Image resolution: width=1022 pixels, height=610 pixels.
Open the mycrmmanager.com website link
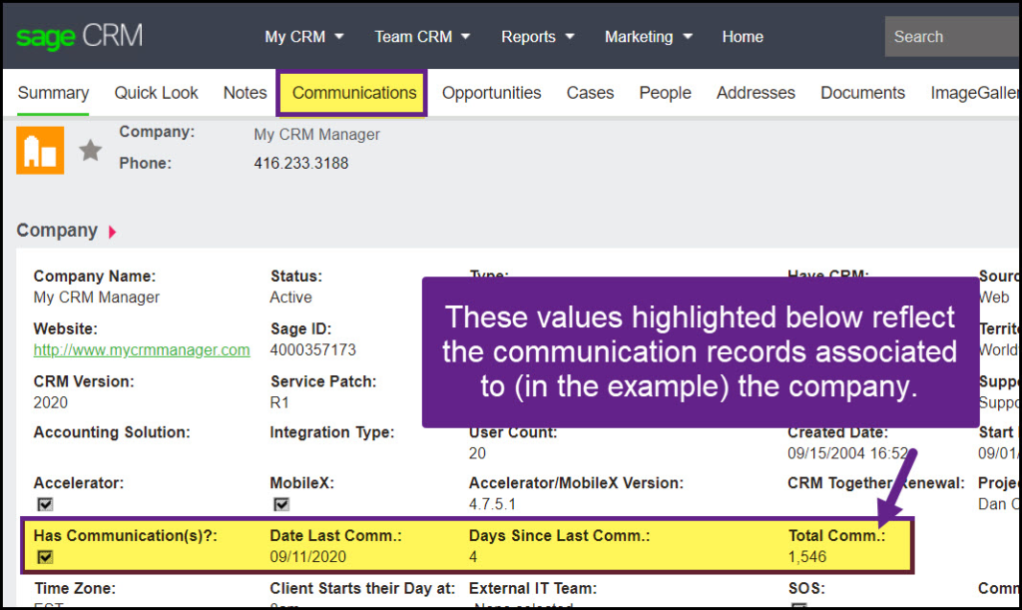pyautogui.click(x=142, y=350)
